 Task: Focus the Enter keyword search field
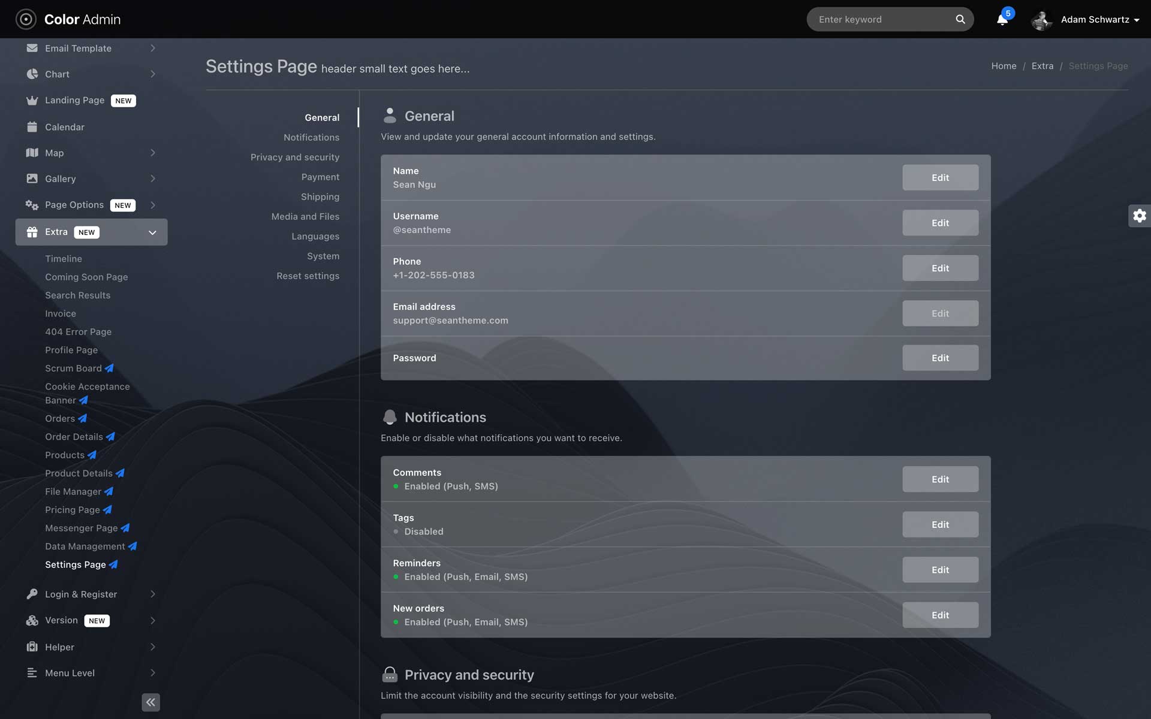tap(881, 20)
